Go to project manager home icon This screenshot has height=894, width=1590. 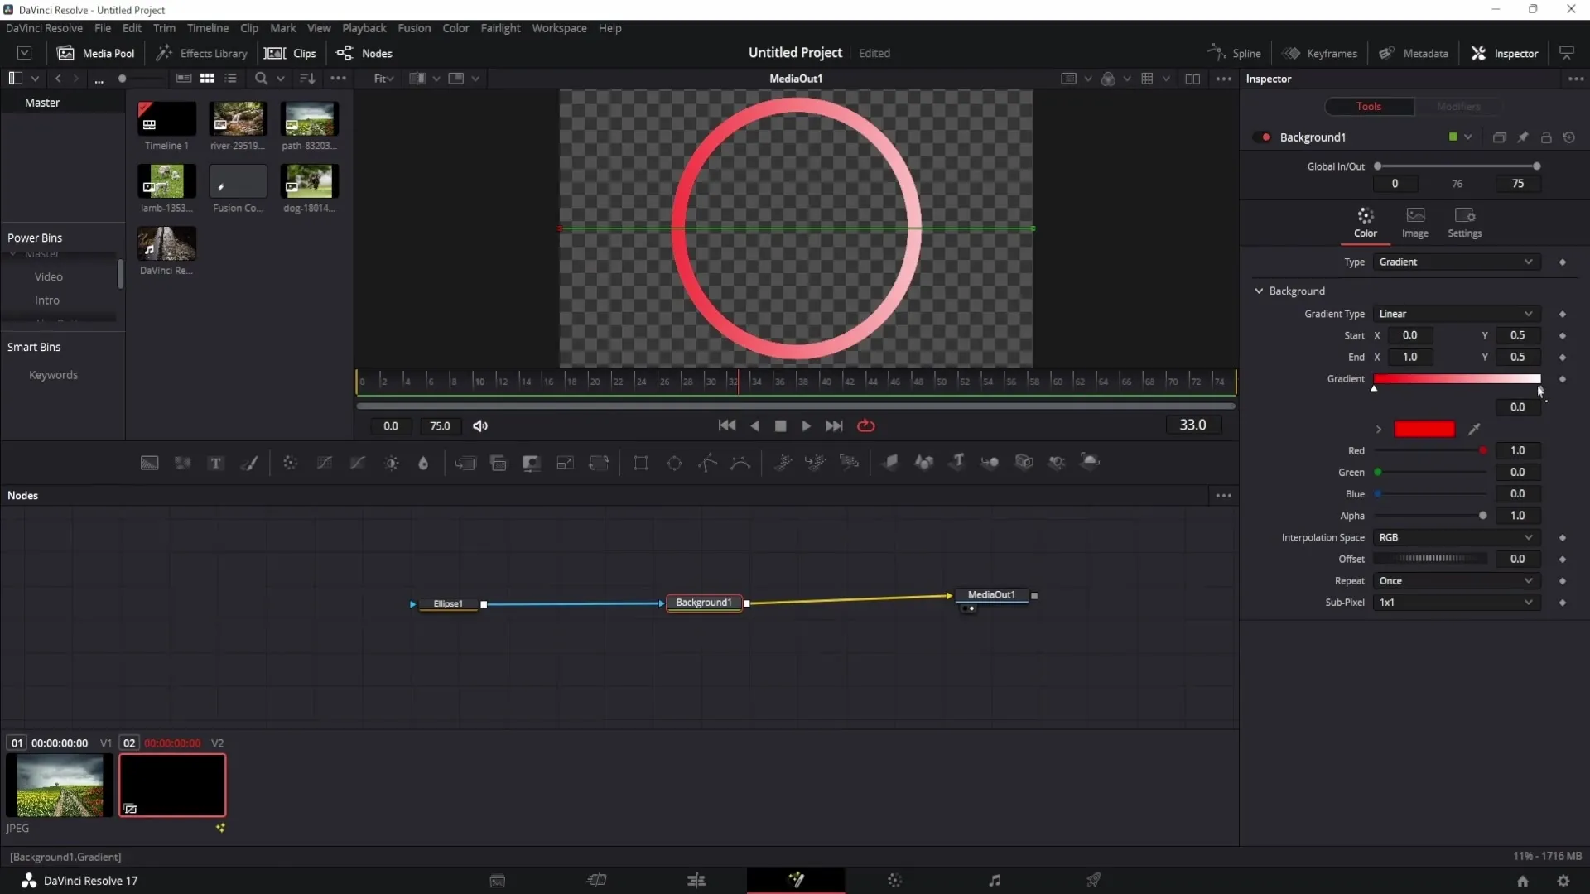[1523, 881]
